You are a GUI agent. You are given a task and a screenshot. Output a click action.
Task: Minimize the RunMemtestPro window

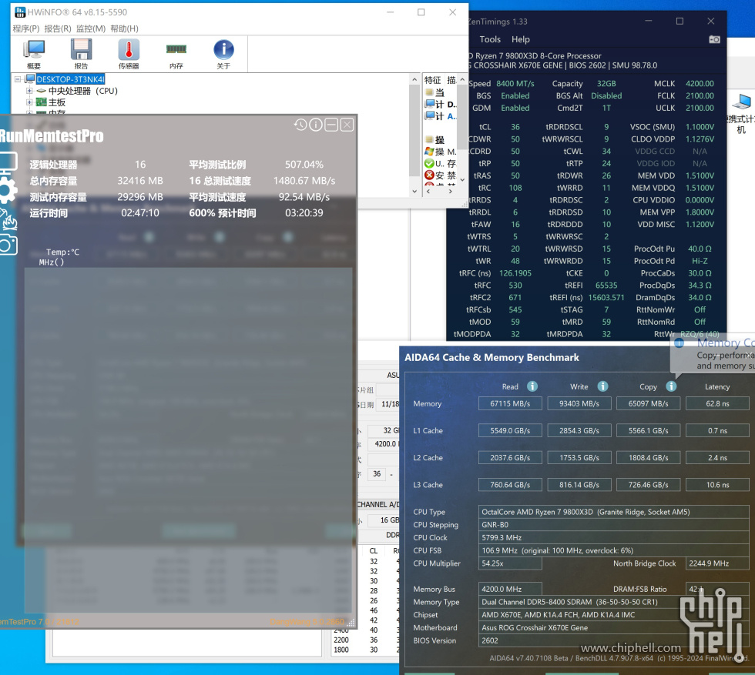coord(331,125)
